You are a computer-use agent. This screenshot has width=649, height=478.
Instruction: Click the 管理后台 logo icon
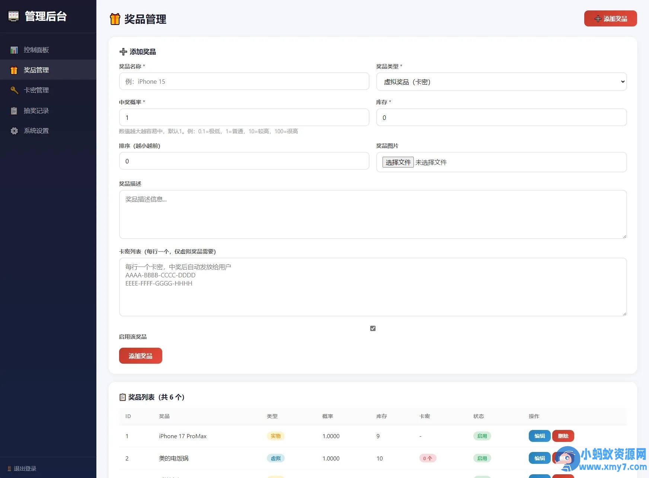point(13,16)
